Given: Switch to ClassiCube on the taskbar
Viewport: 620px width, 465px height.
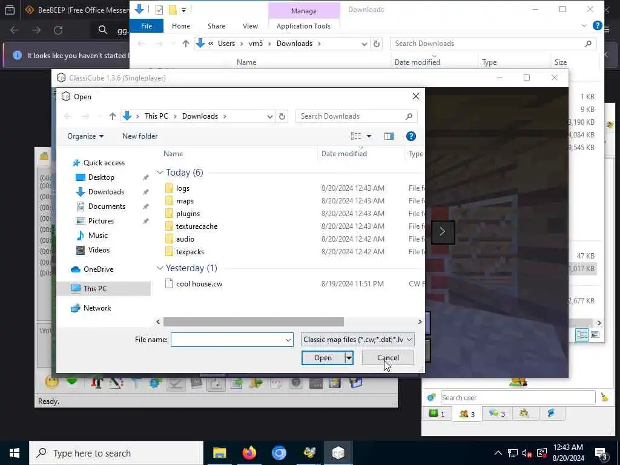Looking at the screenshot, I should click(338, 453).
